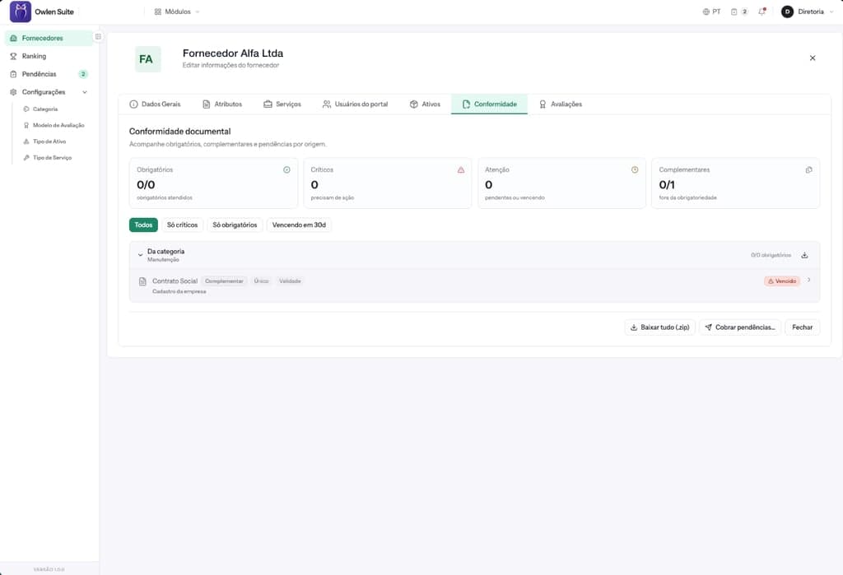Switch to the Atributos tab

(x=222, y=104)
